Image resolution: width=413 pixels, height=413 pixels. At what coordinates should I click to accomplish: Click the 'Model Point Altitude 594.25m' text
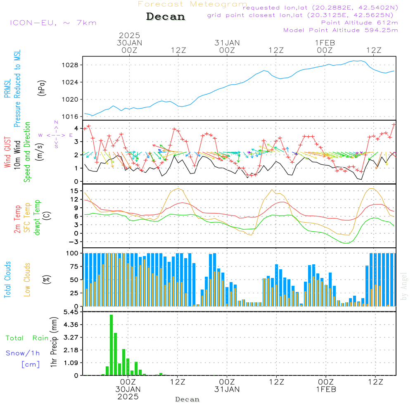(x=341, y=30)
